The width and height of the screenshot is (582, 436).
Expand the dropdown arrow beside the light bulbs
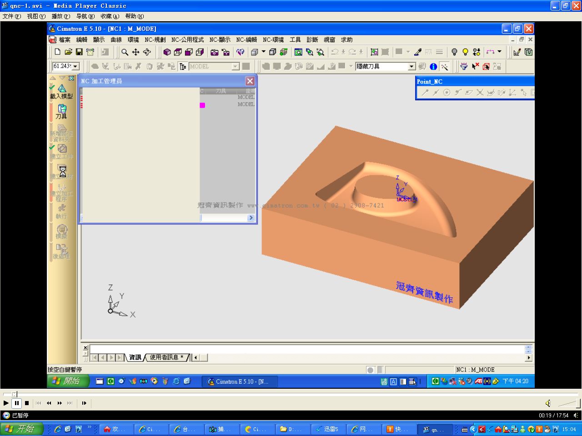[x=499, y=52]
